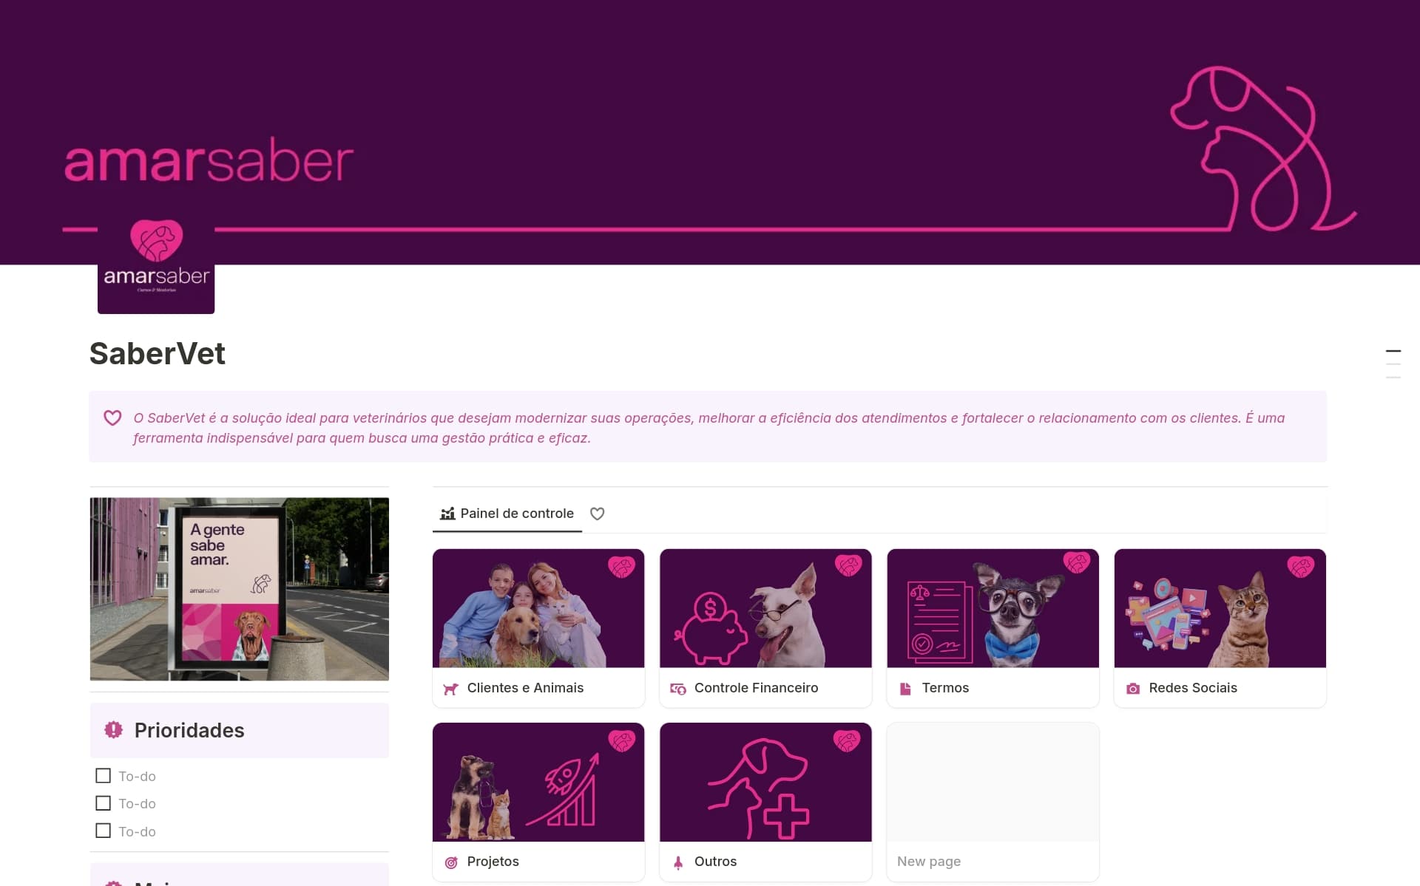Click the top table-of-contents marker

(1393, 351)
